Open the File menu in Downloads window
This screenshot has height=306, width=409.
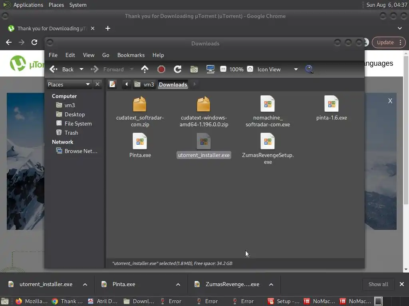tap(53, 55)
